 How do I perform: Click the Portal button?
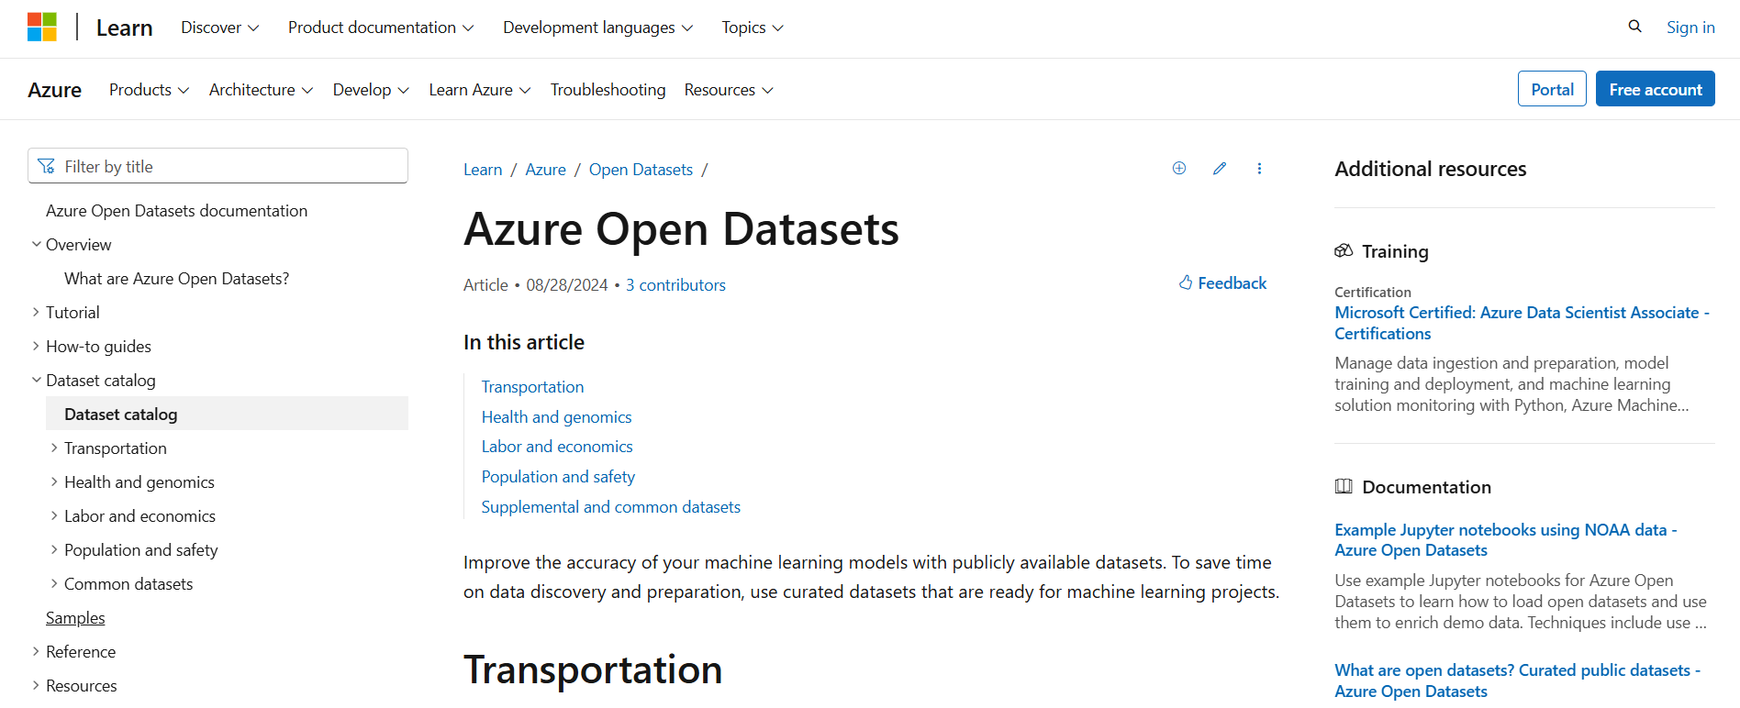pos(1551,89)
